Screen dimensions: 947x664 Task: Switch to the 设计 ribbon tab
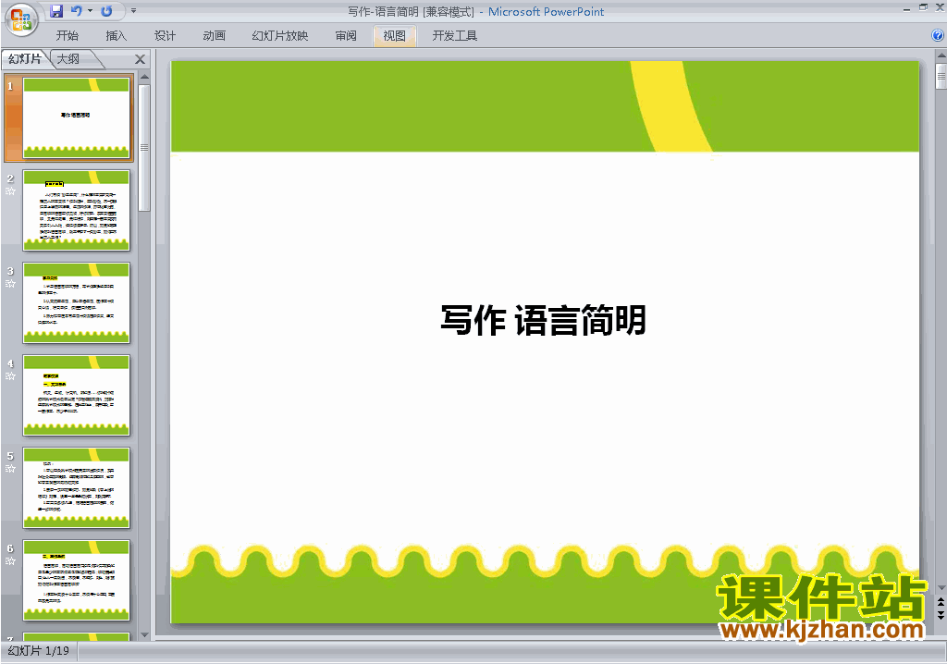pyautogui.click(x=165, y=36)
